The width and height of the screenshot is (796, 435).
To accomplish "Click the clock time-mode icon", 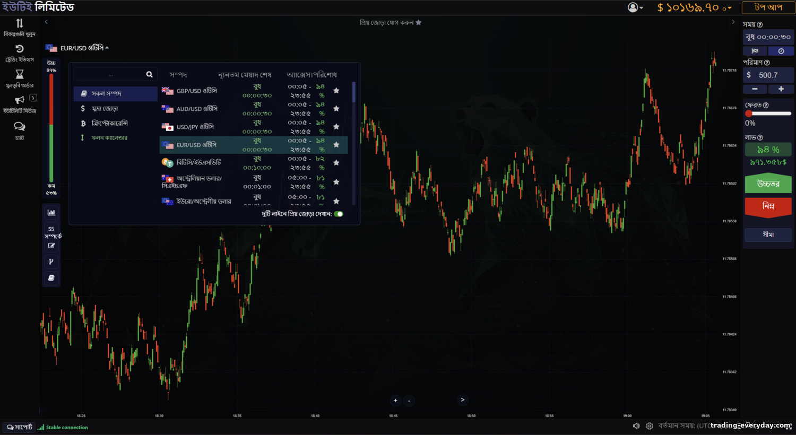I will click(x=781, y=51).
